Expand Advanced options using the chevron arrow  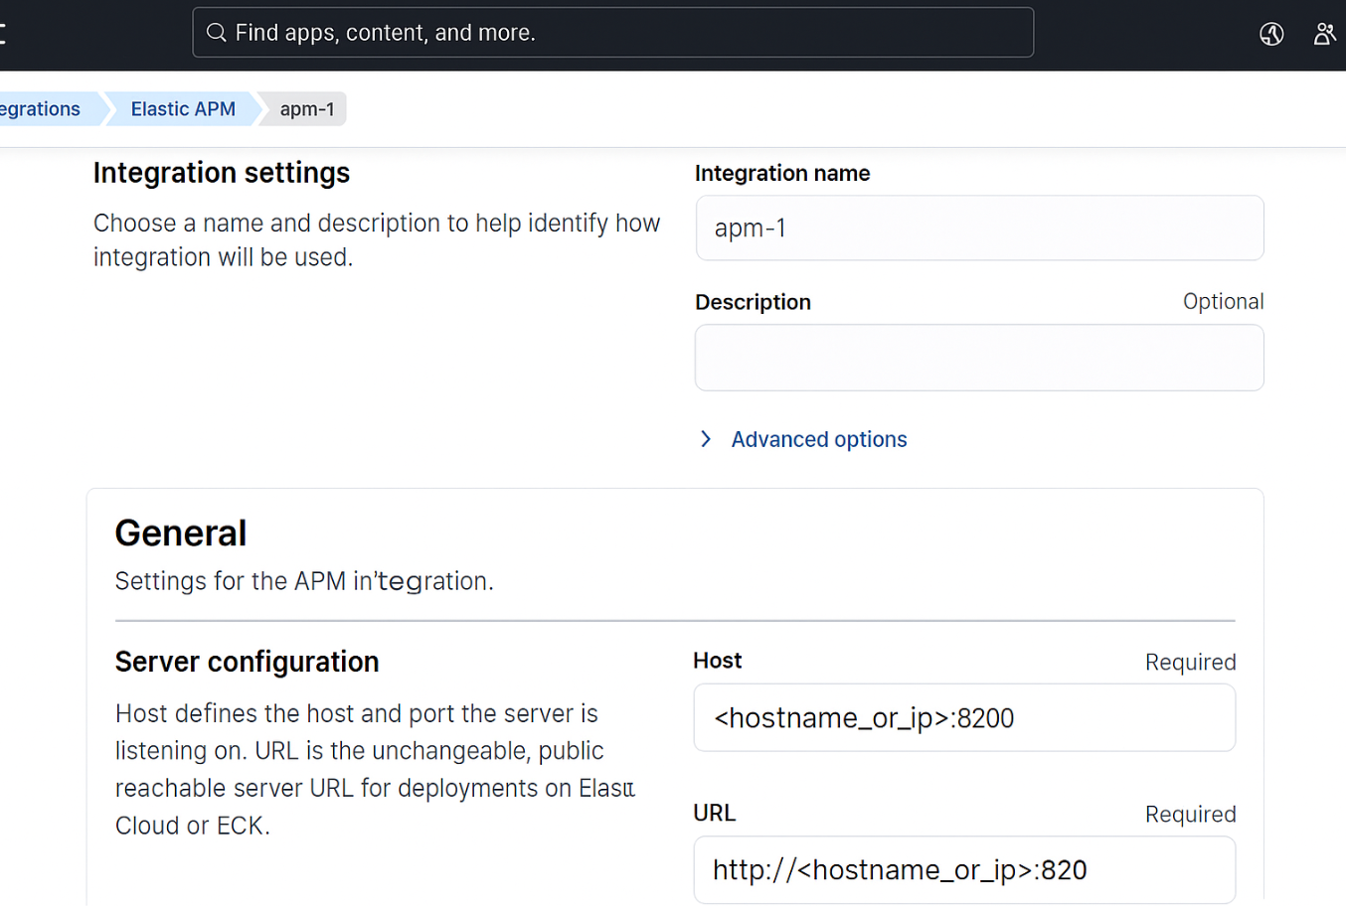(706, 439)
